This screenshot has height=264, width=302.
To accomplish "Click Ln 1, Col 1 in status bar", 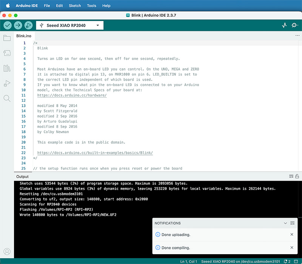I will (188, 261).
